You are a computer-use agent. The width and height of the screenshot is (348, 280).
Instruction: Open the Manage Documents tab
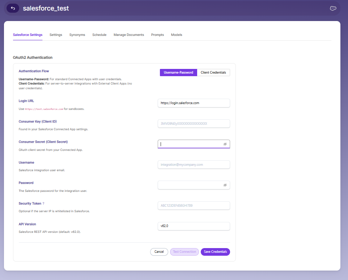(129, 35)
